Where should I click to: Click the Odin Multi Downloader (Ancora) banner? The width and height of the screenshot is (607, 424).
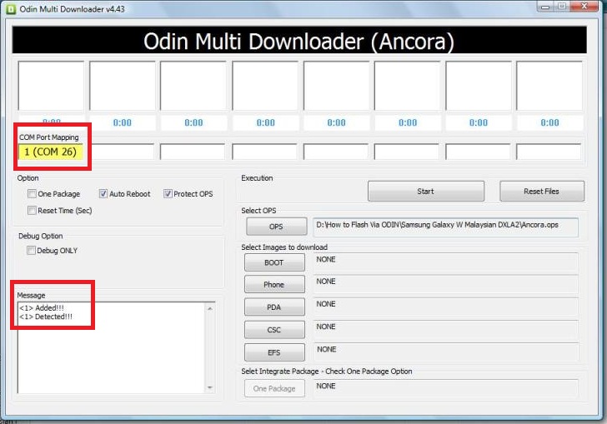[x=299, y=40]
